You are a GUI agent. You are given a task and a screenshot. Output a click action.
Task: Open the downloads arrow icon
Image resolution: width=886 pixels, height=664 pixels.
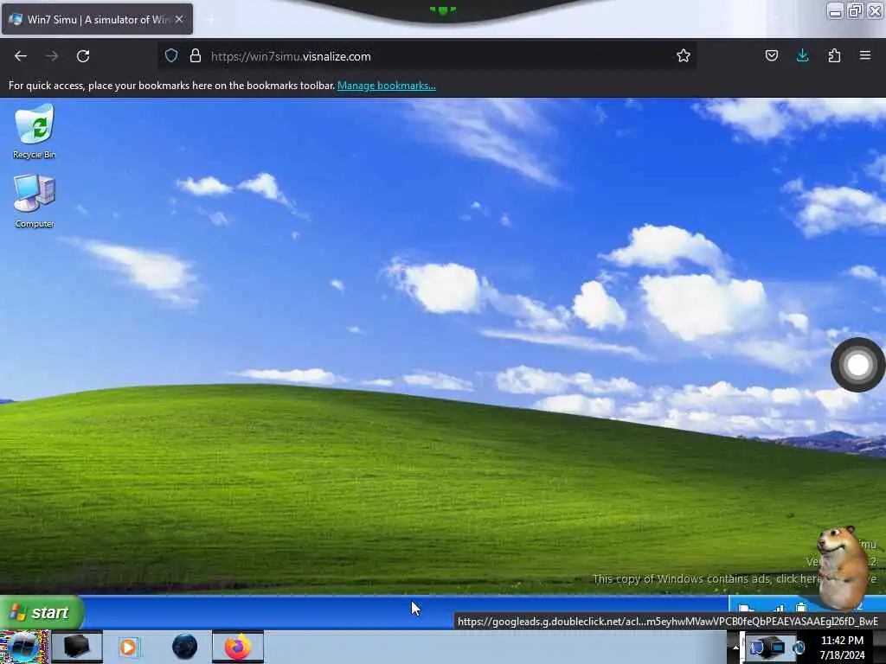(802, 55)
